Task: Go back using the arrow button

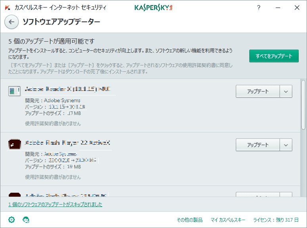Action: pos(12,22)
